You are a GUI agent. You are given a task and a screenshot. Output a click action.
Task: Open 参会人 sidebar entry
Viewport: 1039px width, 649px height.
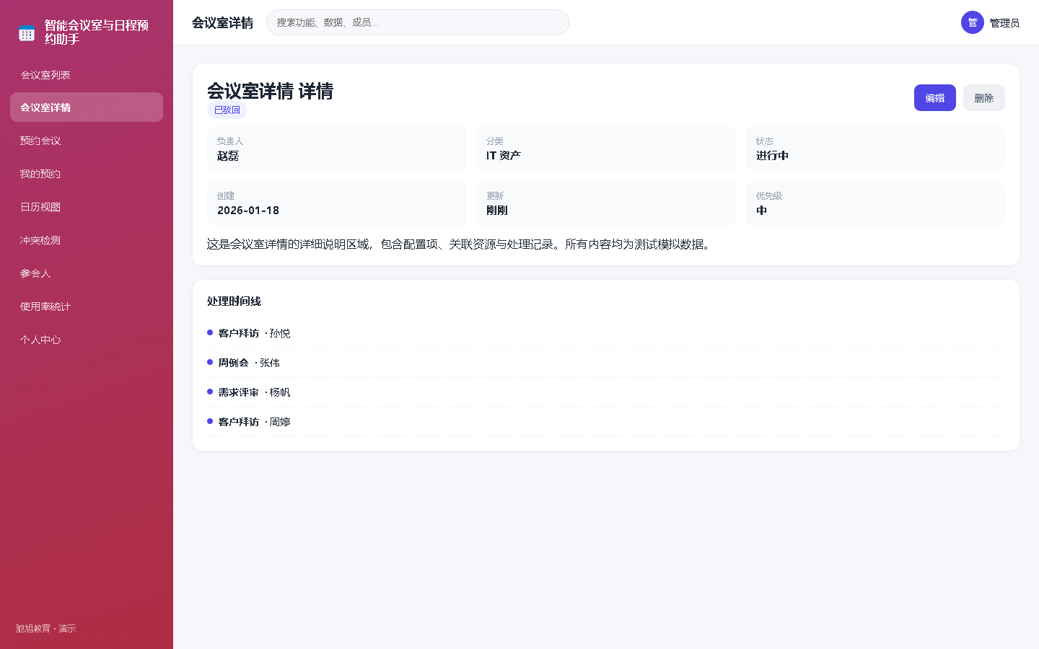pos(87,273)
